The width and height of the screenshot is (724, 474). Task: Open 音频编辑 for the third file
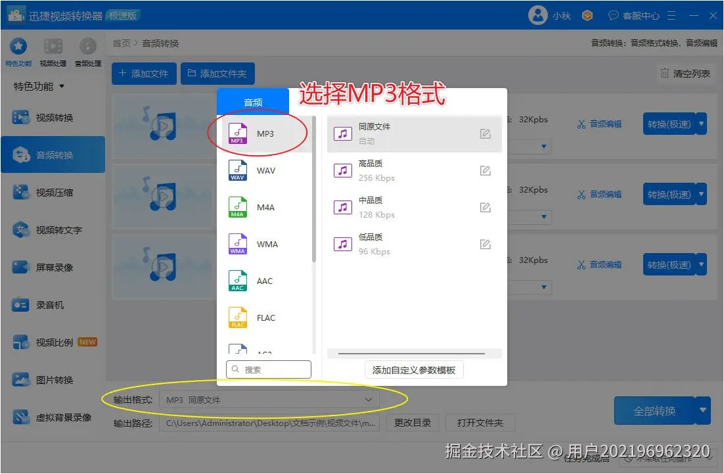(x=599, y=265)
